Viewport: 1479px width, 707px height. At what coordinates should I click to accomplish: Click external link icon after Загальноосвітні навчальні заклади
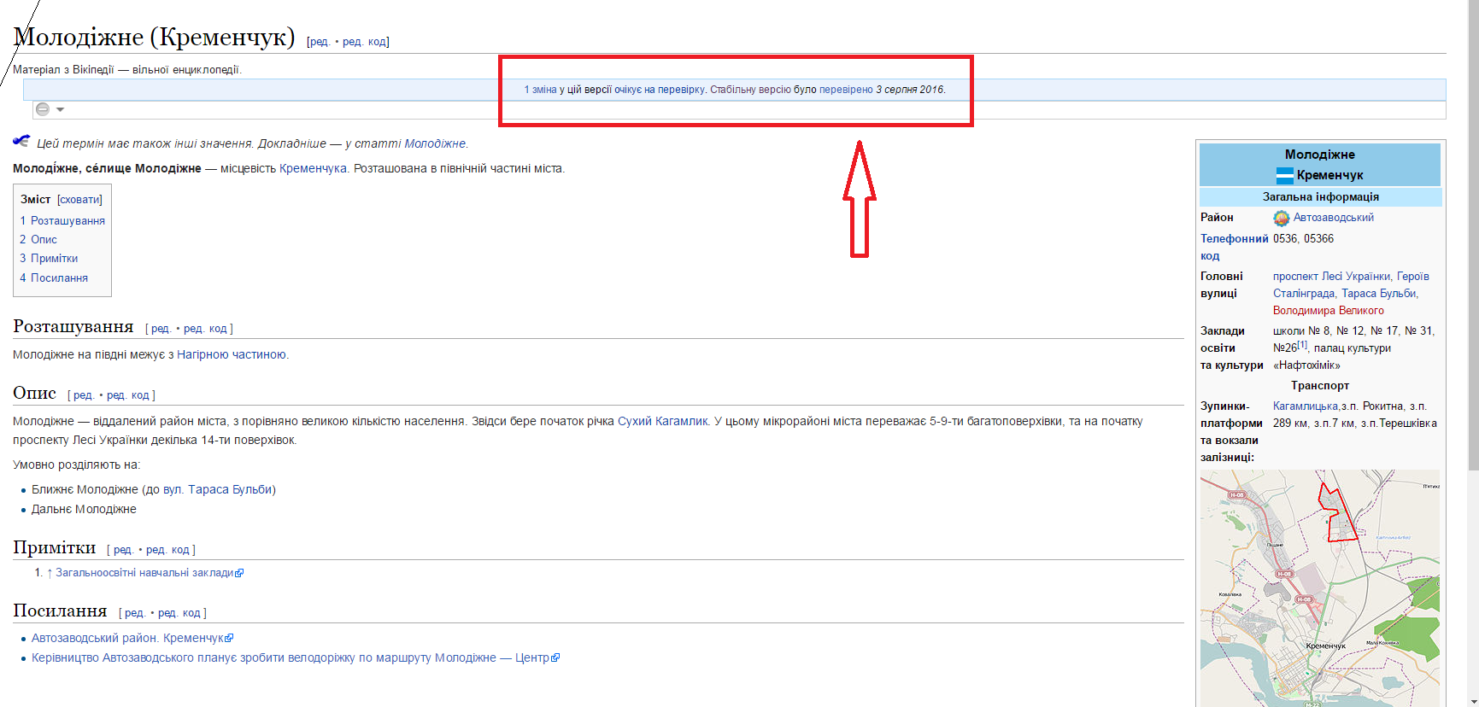coord(240,573)
